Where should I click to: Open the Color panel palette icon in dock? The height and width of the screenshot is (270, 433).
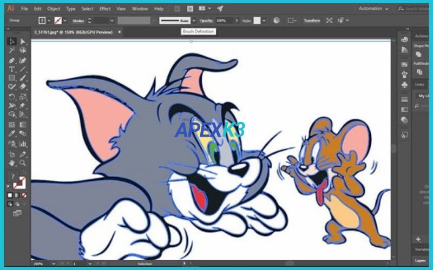[404, 39]
